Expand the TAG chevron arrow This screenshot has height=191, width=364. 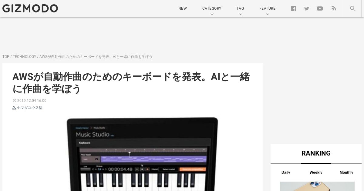pyautogui.click(x=240, y=14)
